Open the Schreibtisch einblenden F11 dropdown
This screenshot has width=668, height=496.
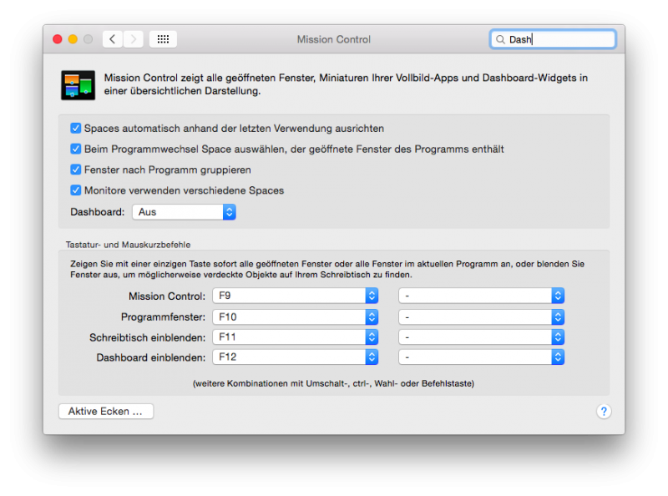coord(295,337)
